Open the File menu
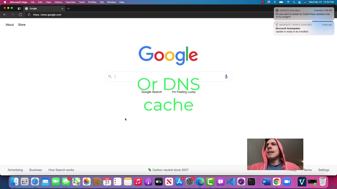The image size is (337, 189). (x=33, y=2)
